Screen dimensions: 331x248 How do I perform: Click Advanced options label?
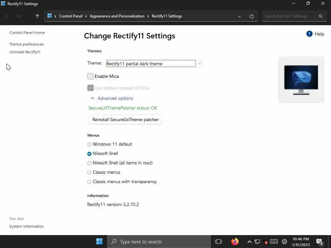[x=115, y=98]
